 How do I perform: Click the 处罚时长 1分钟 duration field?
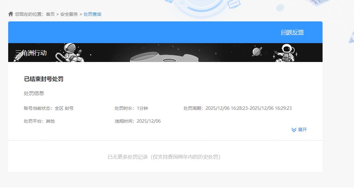131,108
